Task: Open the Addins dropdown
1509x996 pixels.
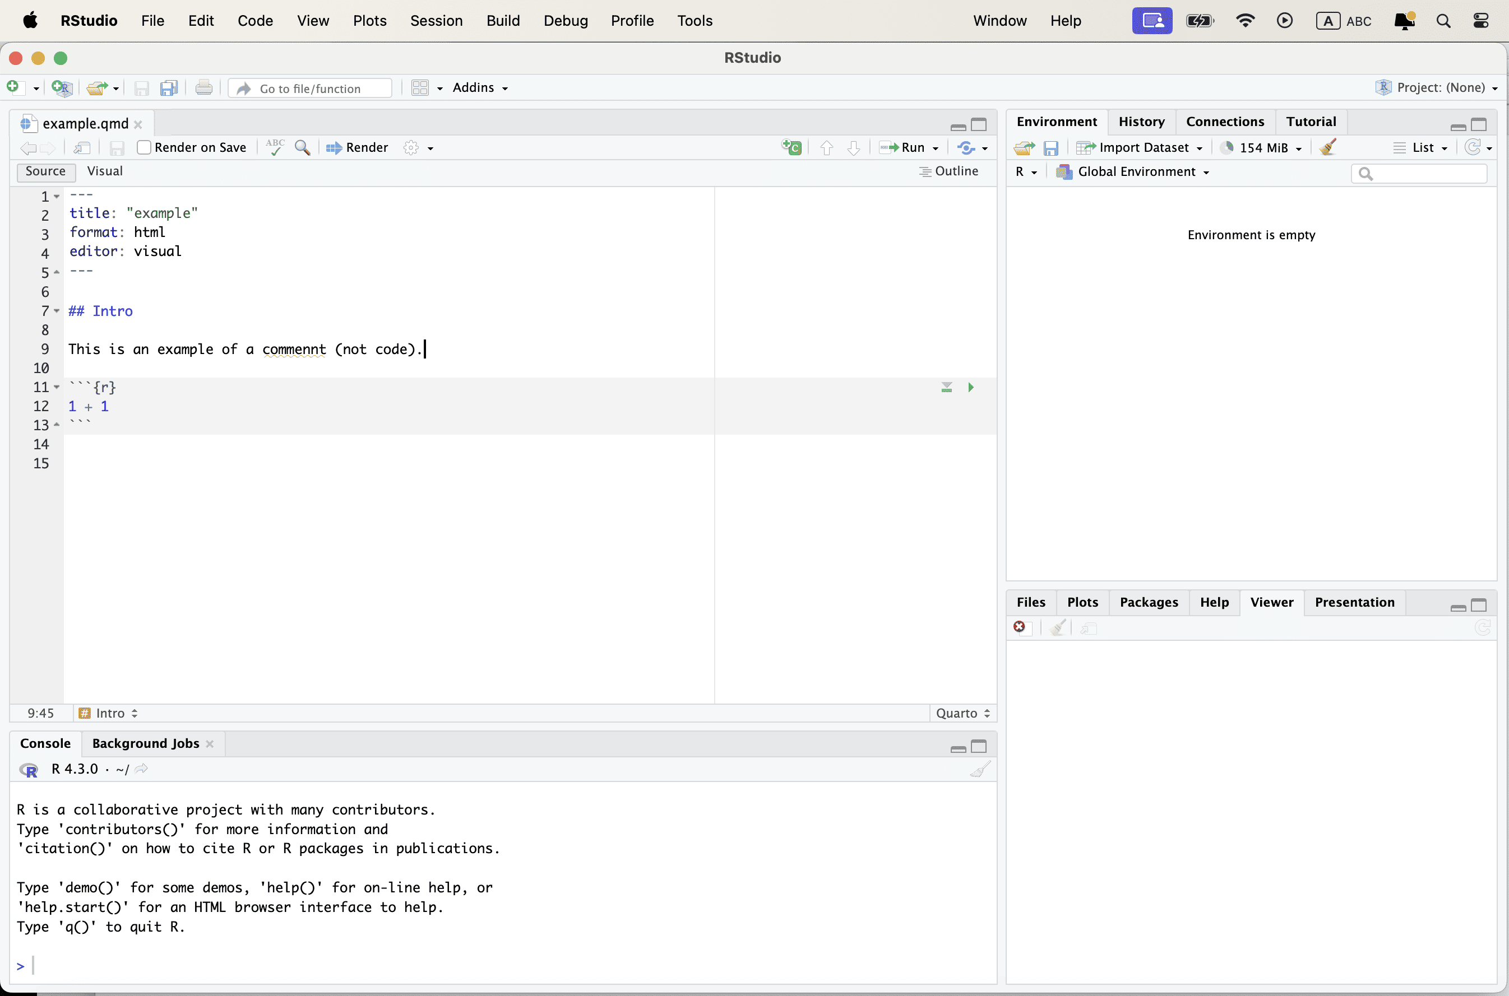Action: click(x=480, y=87)
